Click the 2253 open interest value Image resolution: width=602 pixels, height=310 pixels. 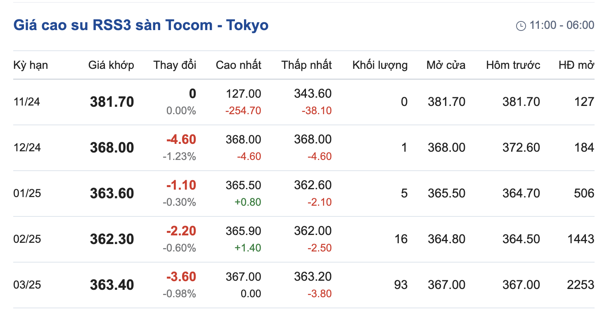(580, 285)
